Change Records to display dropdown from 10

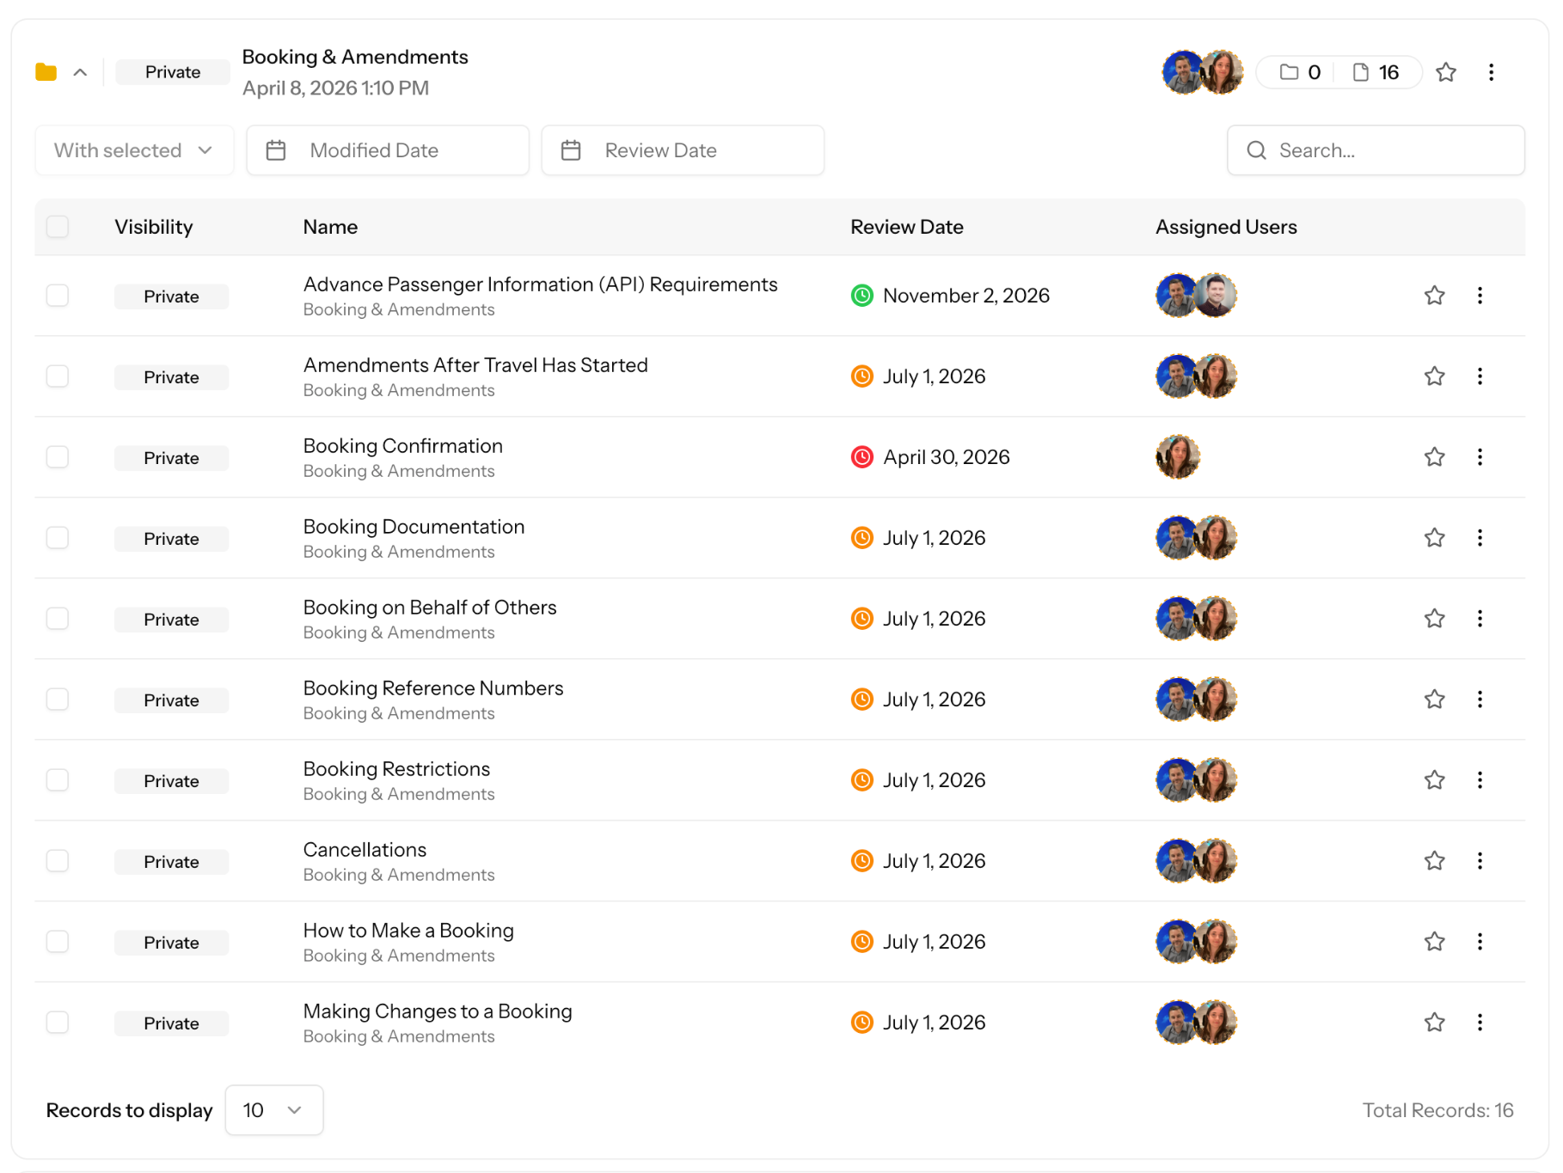click(274, 1110)
